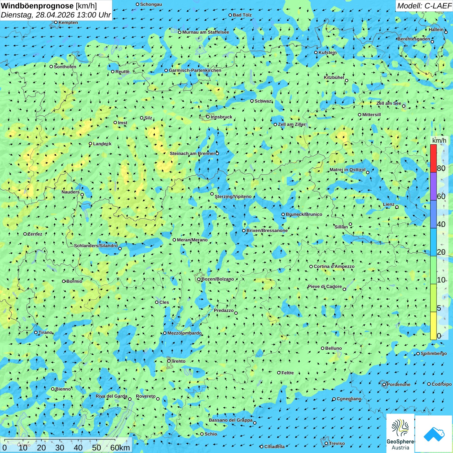The height and width of the screenshot is (453, 453).
Task: Click the Tirano label
Action: [x=45, y=332]
